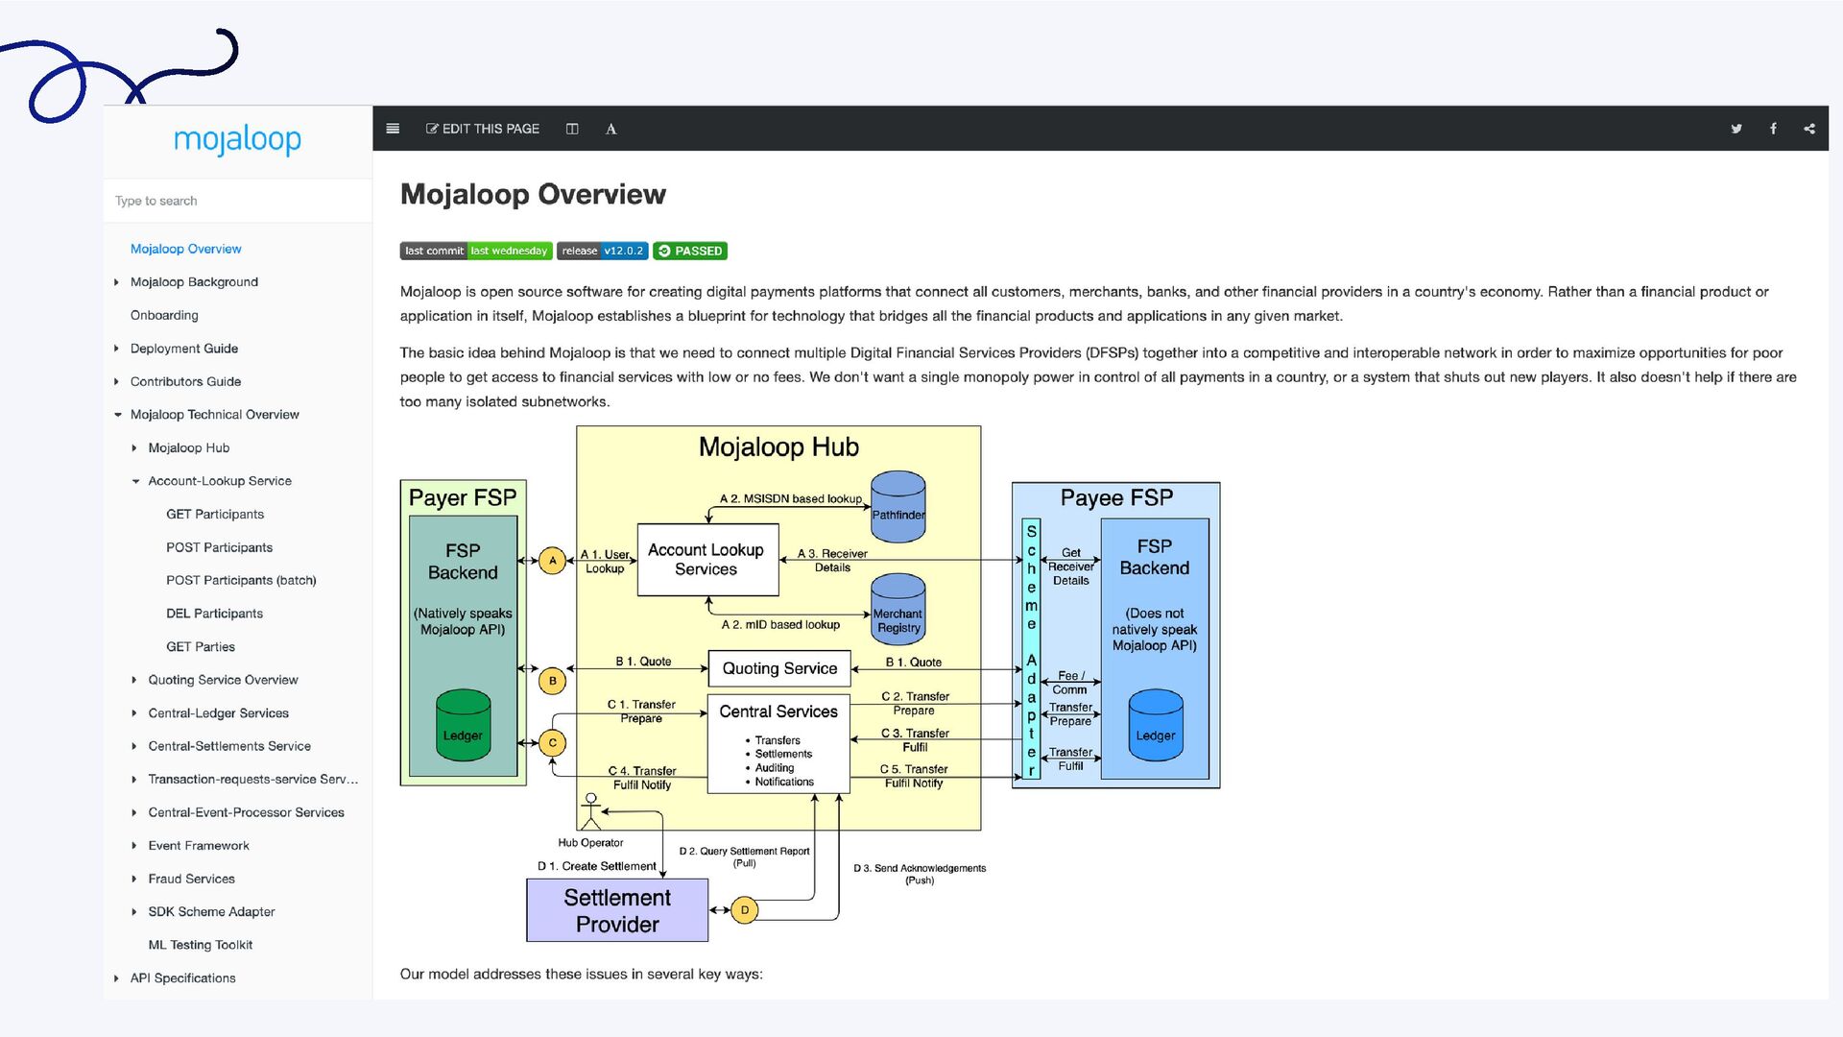This screenshot has width=1843, height=1037.
Task: Click the PASSED build status badge
Action: coord(690,251)
